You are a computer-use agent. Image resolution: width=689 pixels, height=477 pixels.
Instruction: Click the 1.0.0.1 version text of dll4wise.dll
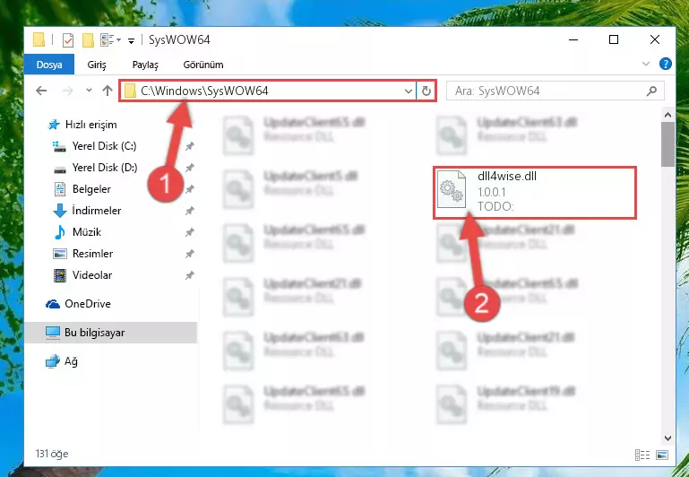[491, 192]
